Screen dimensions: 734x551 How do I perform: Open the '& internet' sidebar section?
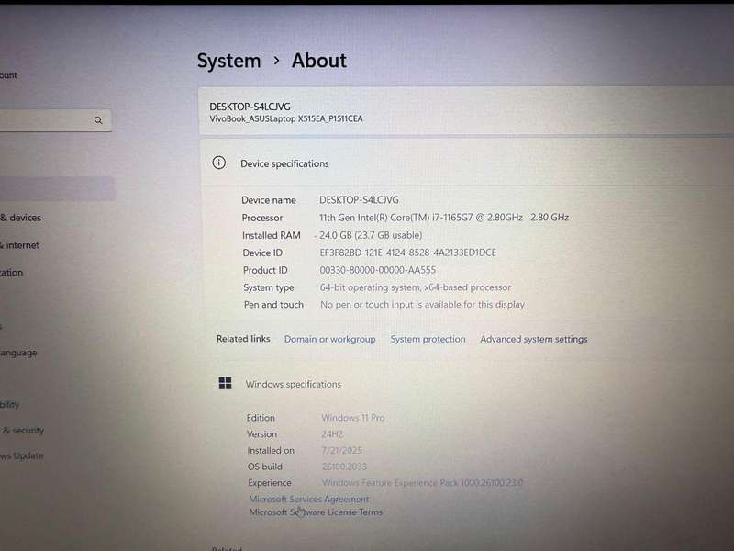pos(19,245)
